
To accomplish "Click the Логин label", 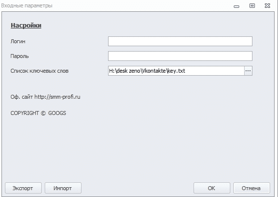I will pos(18,41).
